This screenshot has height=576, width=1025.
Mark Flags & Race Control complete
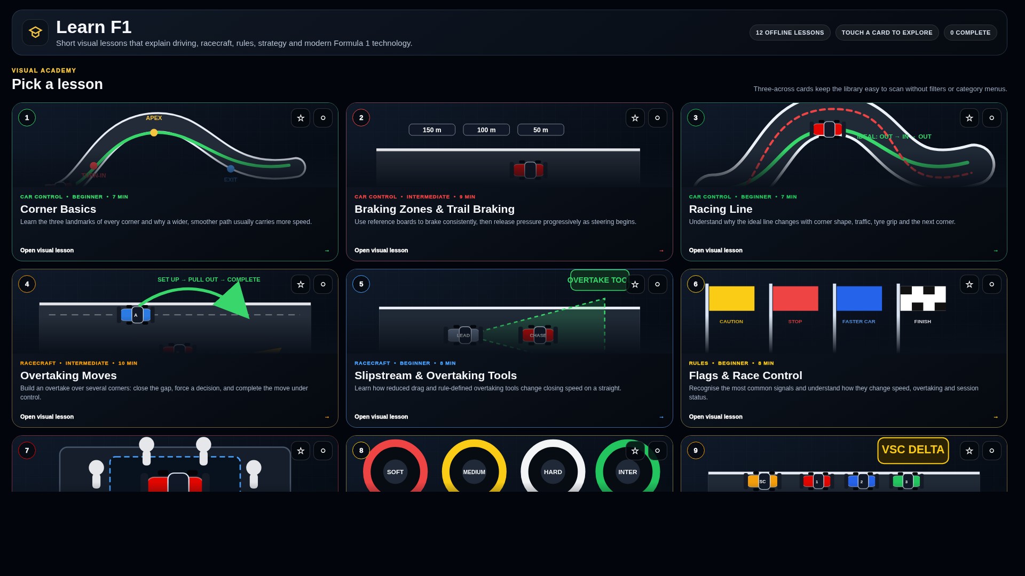991,284
